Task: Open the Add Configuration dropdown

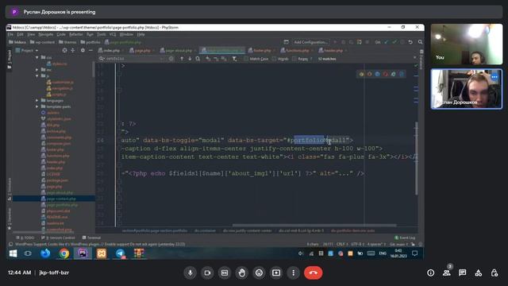Action: [310, 42]
